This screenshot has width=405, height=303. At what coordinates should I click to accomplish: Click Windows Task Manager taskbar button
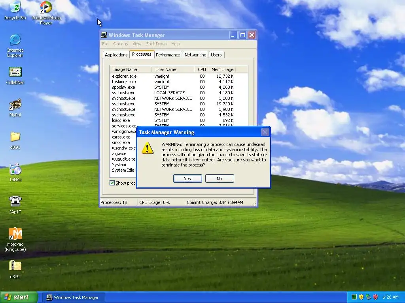(73, 297)
